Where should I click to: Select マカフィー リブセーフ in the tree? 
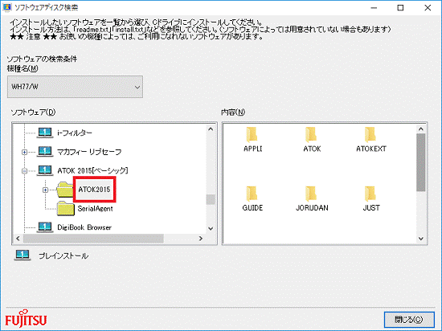pyautogui.click(x=89, y=152)
